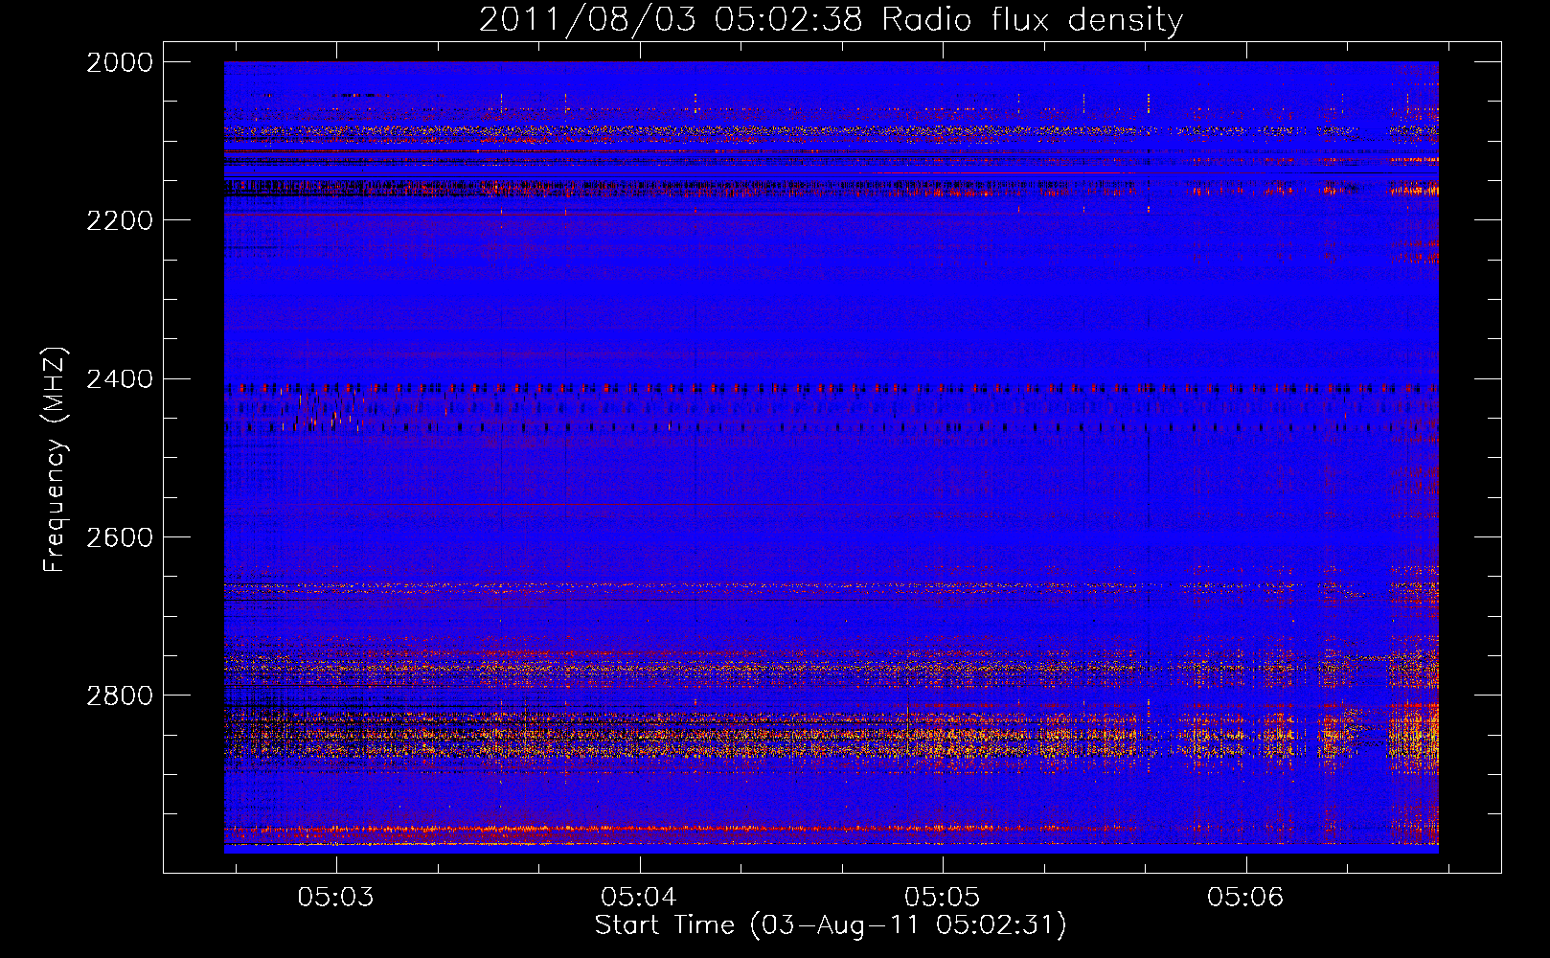This screenshot has height=958, width=1550.
Task: Select the 2000 frequency axis label
Action: [120, 62]
